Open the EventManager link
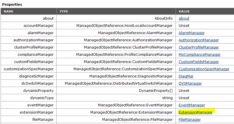The width and height of the screenshot is (234, 124). (192, 105)
